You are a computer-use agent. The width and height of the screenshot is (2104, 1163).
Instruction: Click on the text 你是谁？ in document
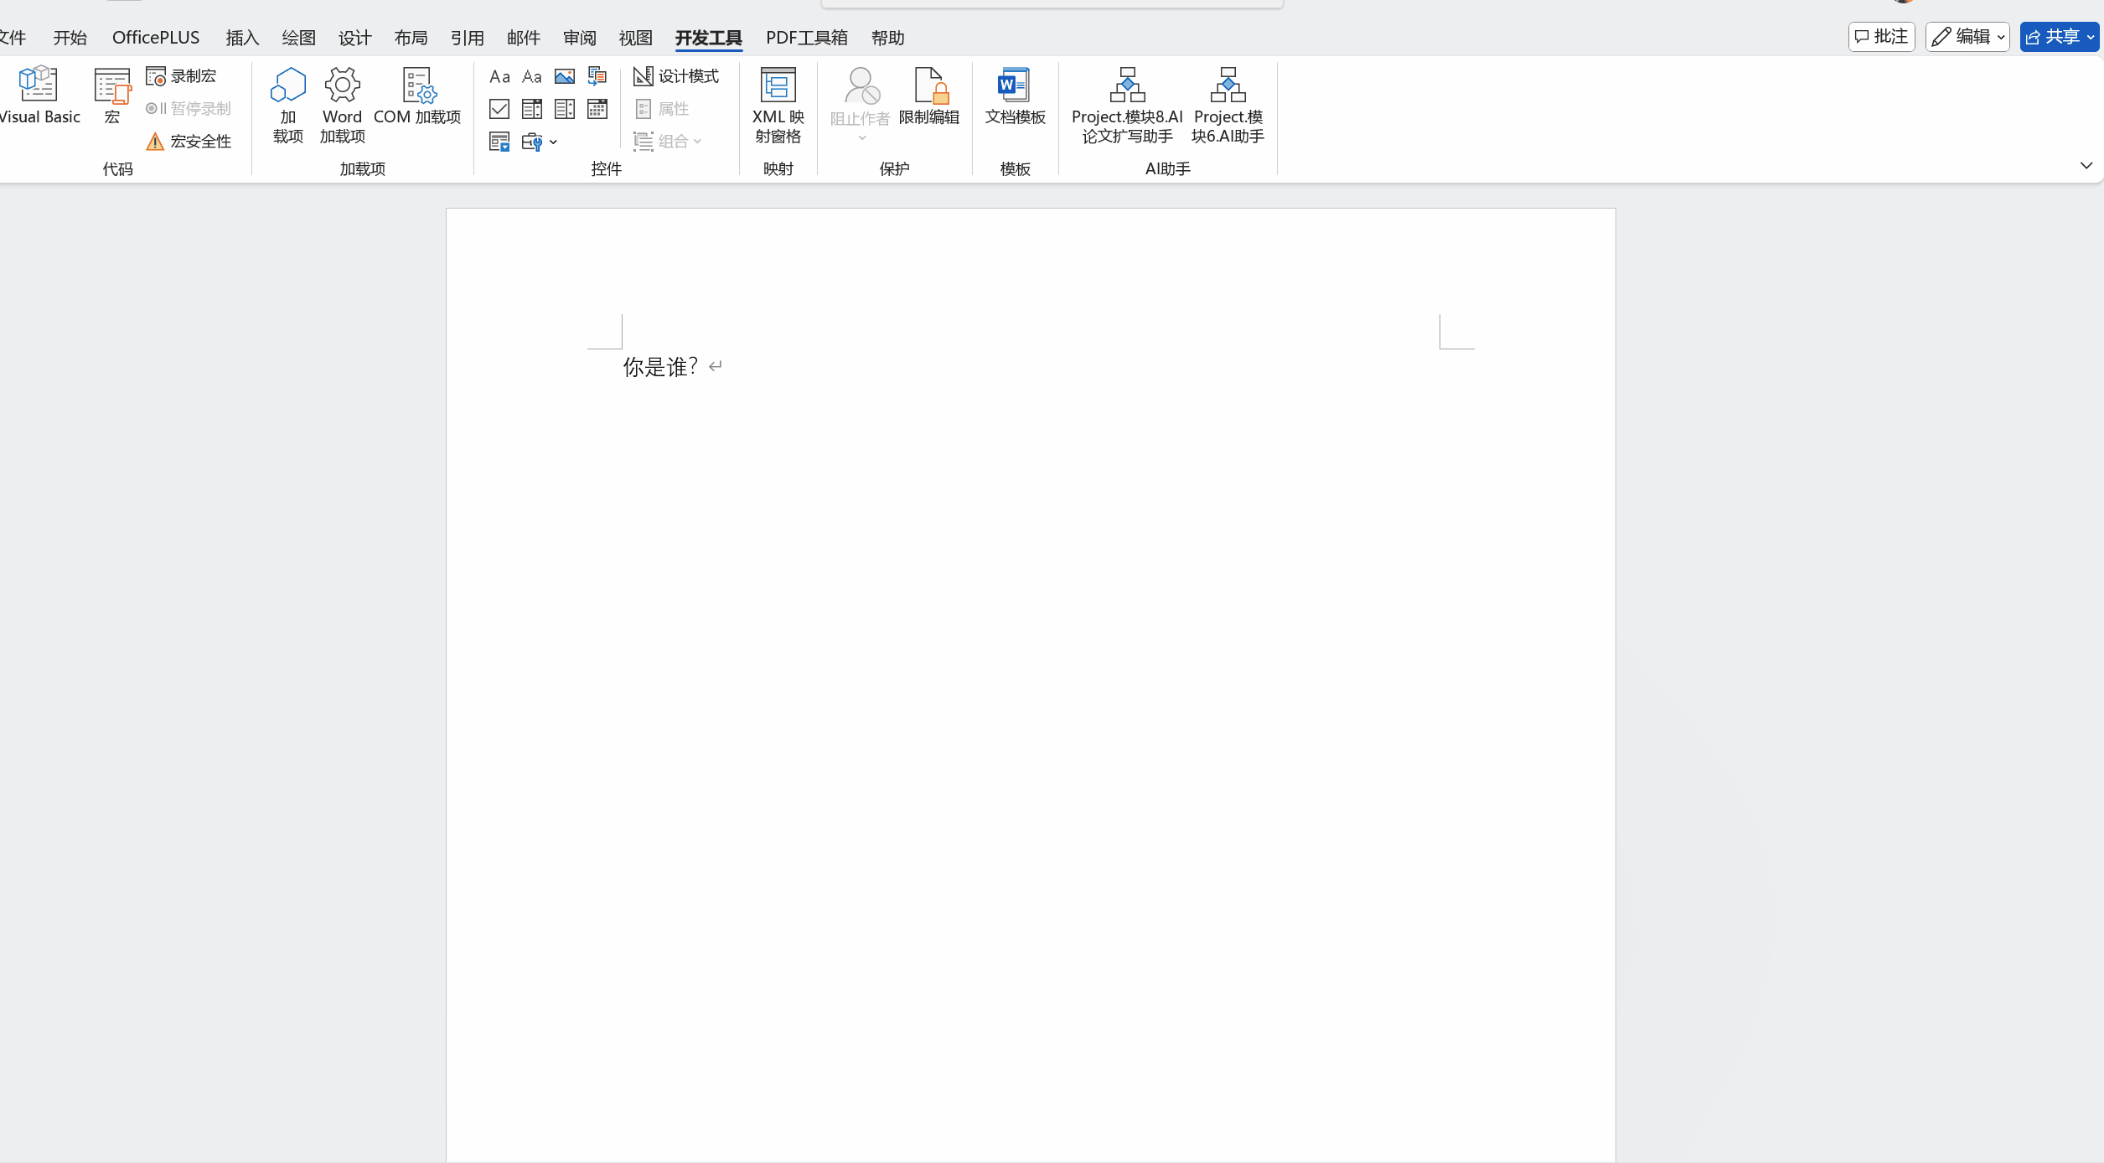(659, 367)
